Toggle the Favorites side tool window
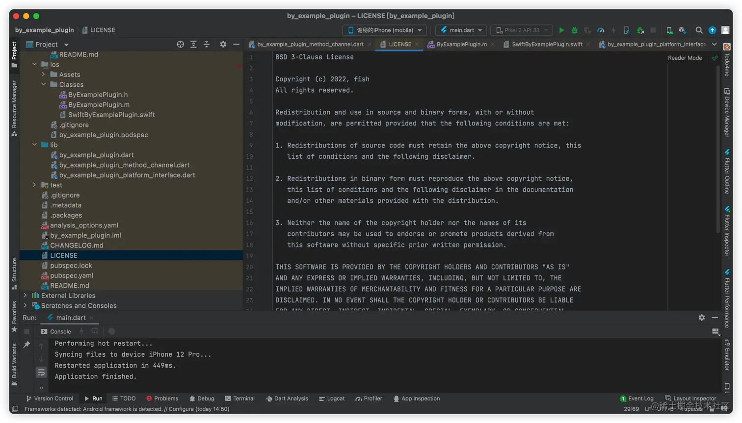Screen dimensions: 742x423 pyautogui.click(x=14, y=317)
